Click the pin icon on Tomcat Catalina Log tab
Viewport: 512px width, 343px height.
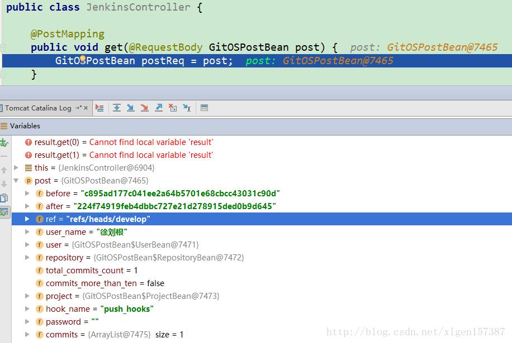pos(78,108)
